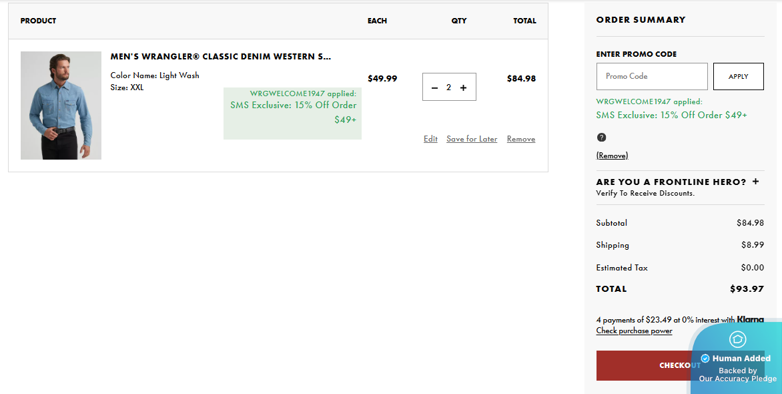Click the house icon on accuracy badge
This screenshot has width=782, height=394.
tap(737, 339)
